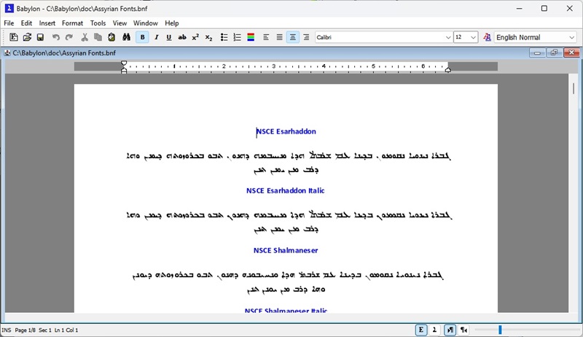Open the Format menu
583x337 pixels.
click(72, 23)
